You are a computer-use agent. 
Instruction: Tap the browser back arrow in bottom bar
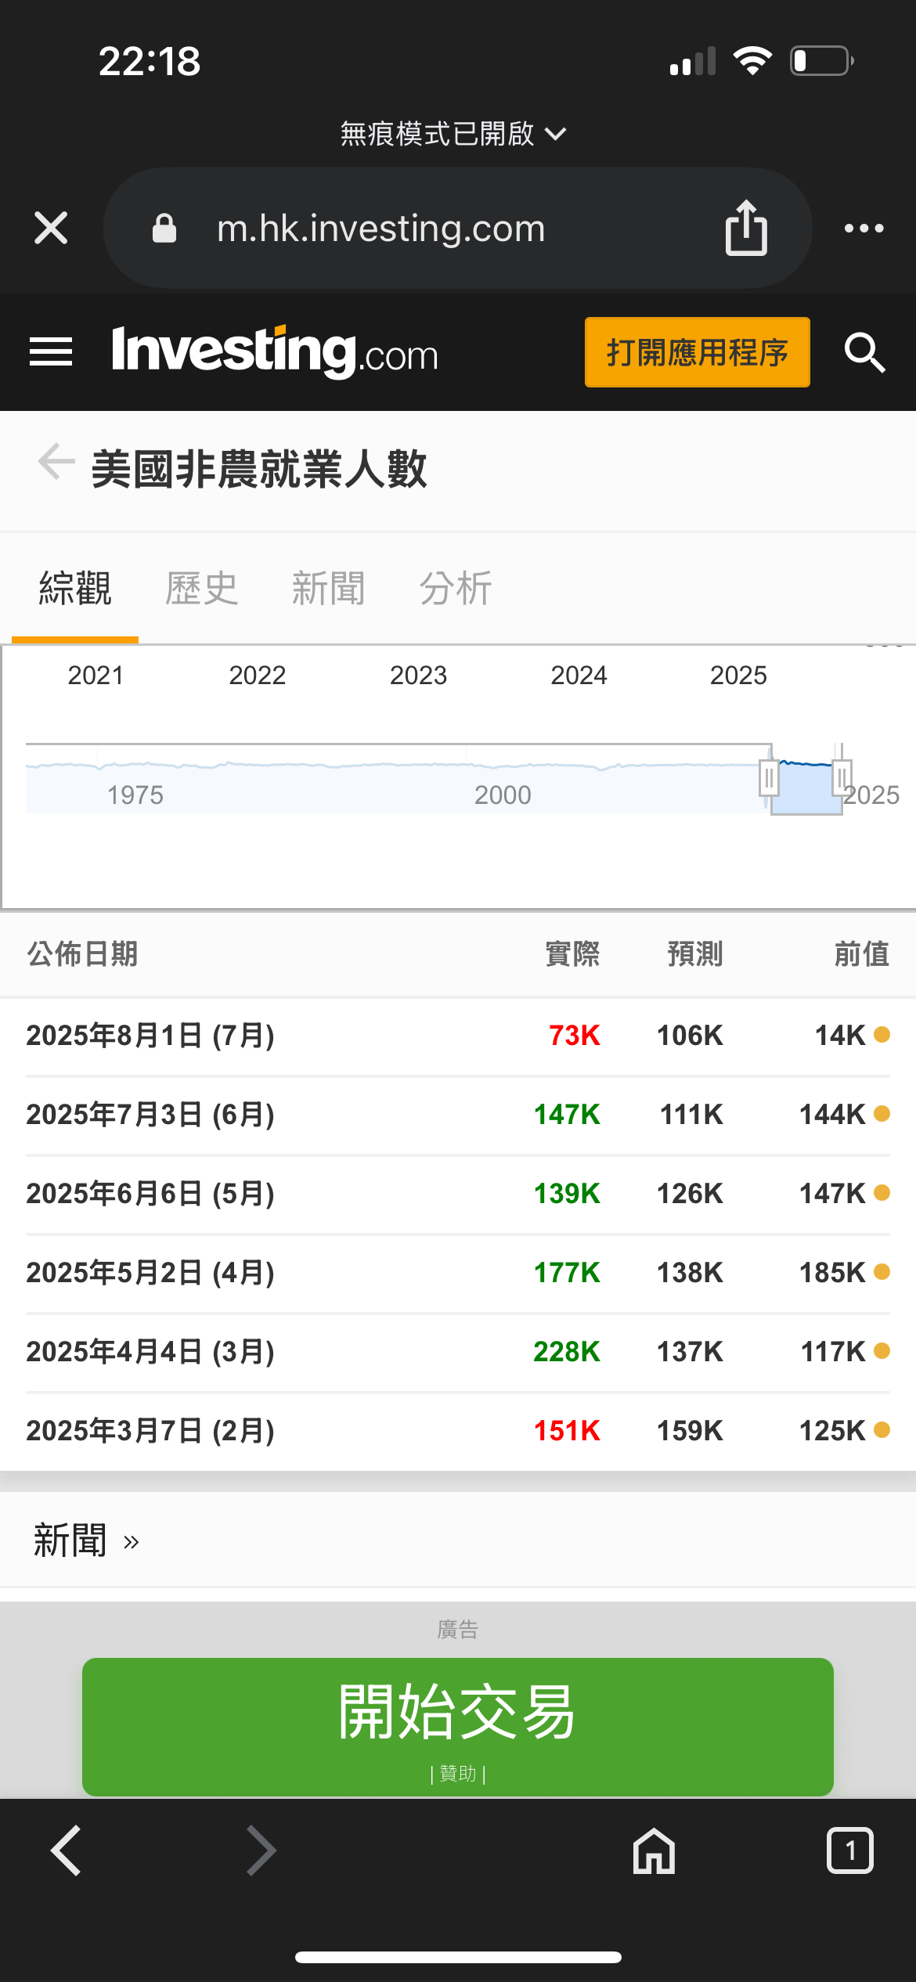point(66,1850)
